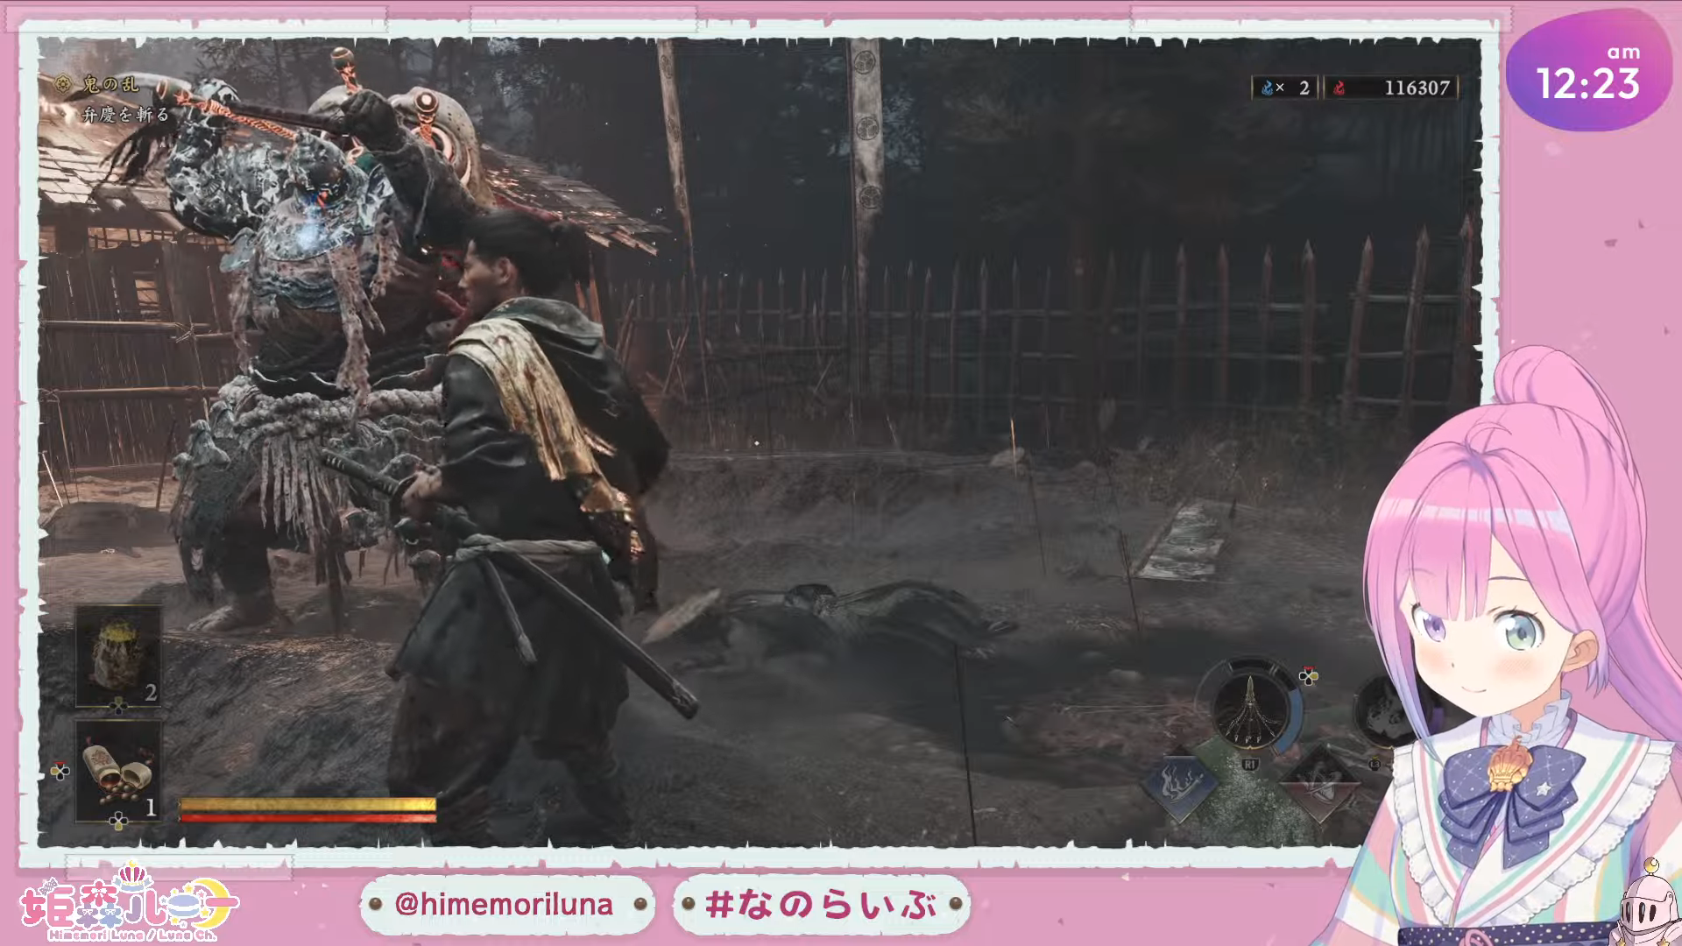The height and width of the screenshot is (946, 1682).
Task: Click the partially hidden guardian spirit circle icon
Action: point(1386,711)
